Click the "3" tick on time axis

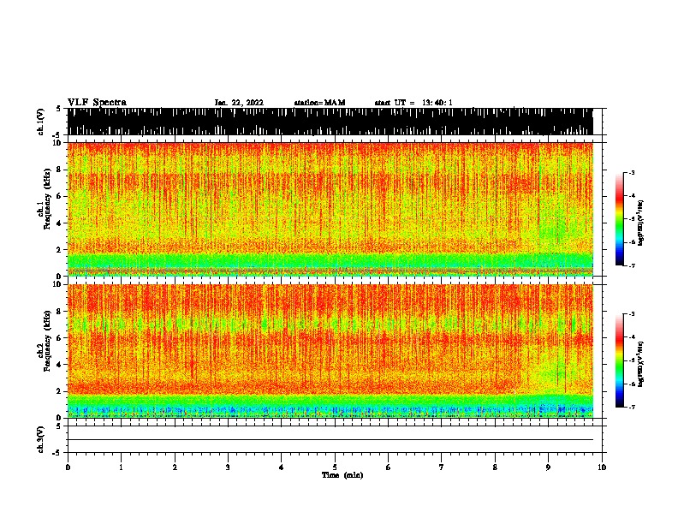pyautogui.click(x=228, y=467)
